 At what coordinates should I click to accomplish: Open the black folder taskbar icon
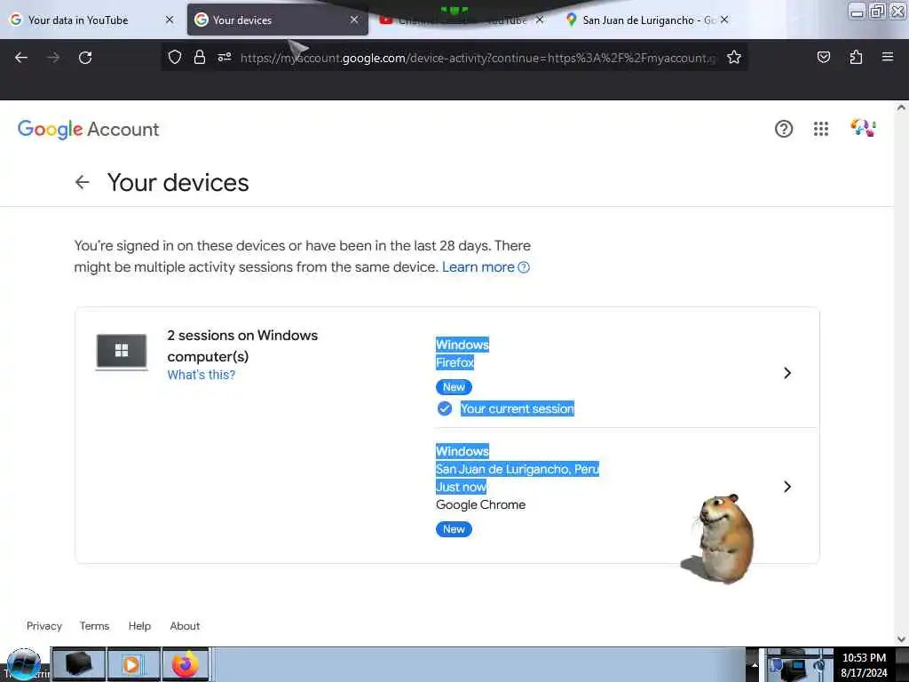(x=78, y=664)
